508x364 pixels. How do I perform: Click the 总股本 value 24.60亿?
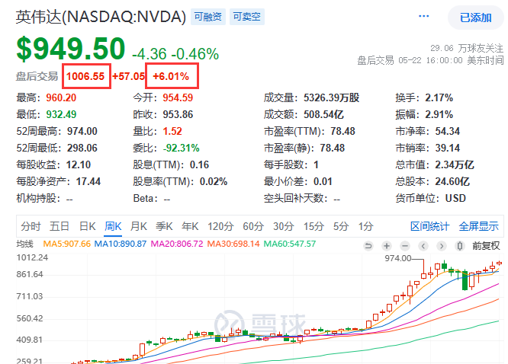[x=452, y=181]
